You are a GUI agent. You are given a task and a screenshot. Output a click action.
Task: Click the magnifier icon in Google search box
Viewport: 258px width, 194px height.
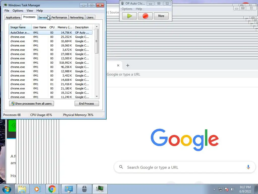click(x=121, y=167)
